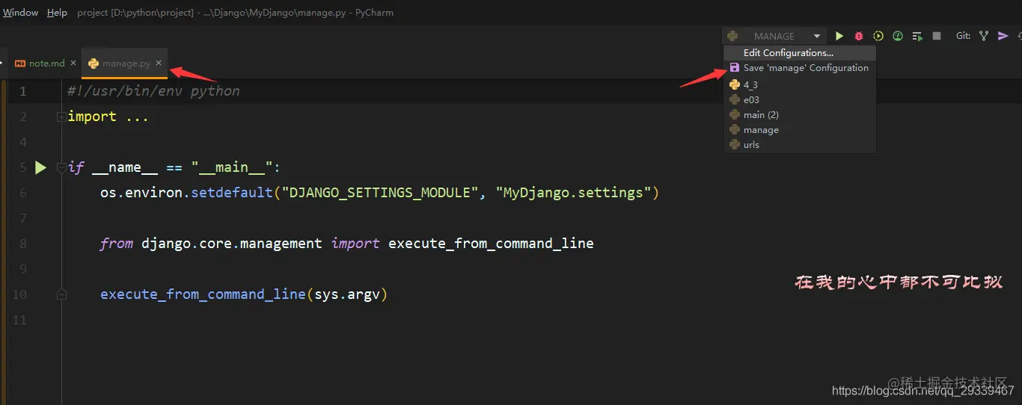
Task: Click the folded 'import ...' text
Action: 108,117
